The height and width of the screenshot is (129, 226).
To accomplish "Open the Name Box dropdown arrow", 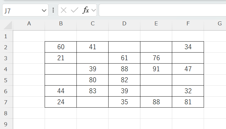I will 43,11.
